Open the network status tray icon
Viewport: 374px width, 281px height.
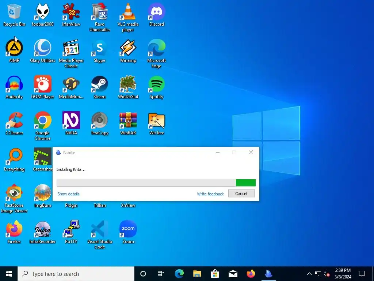318,274
